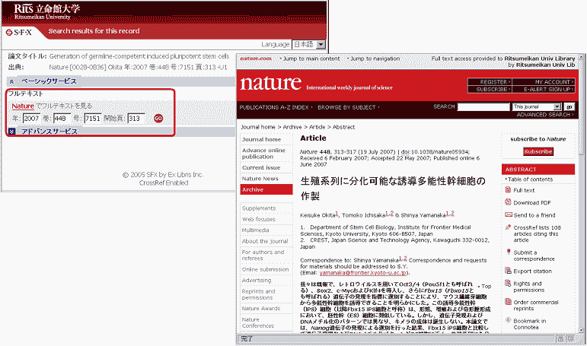Screen dimensions: 587x346
Task: Click the 号 field containing 7151
Action: point(92,118)
